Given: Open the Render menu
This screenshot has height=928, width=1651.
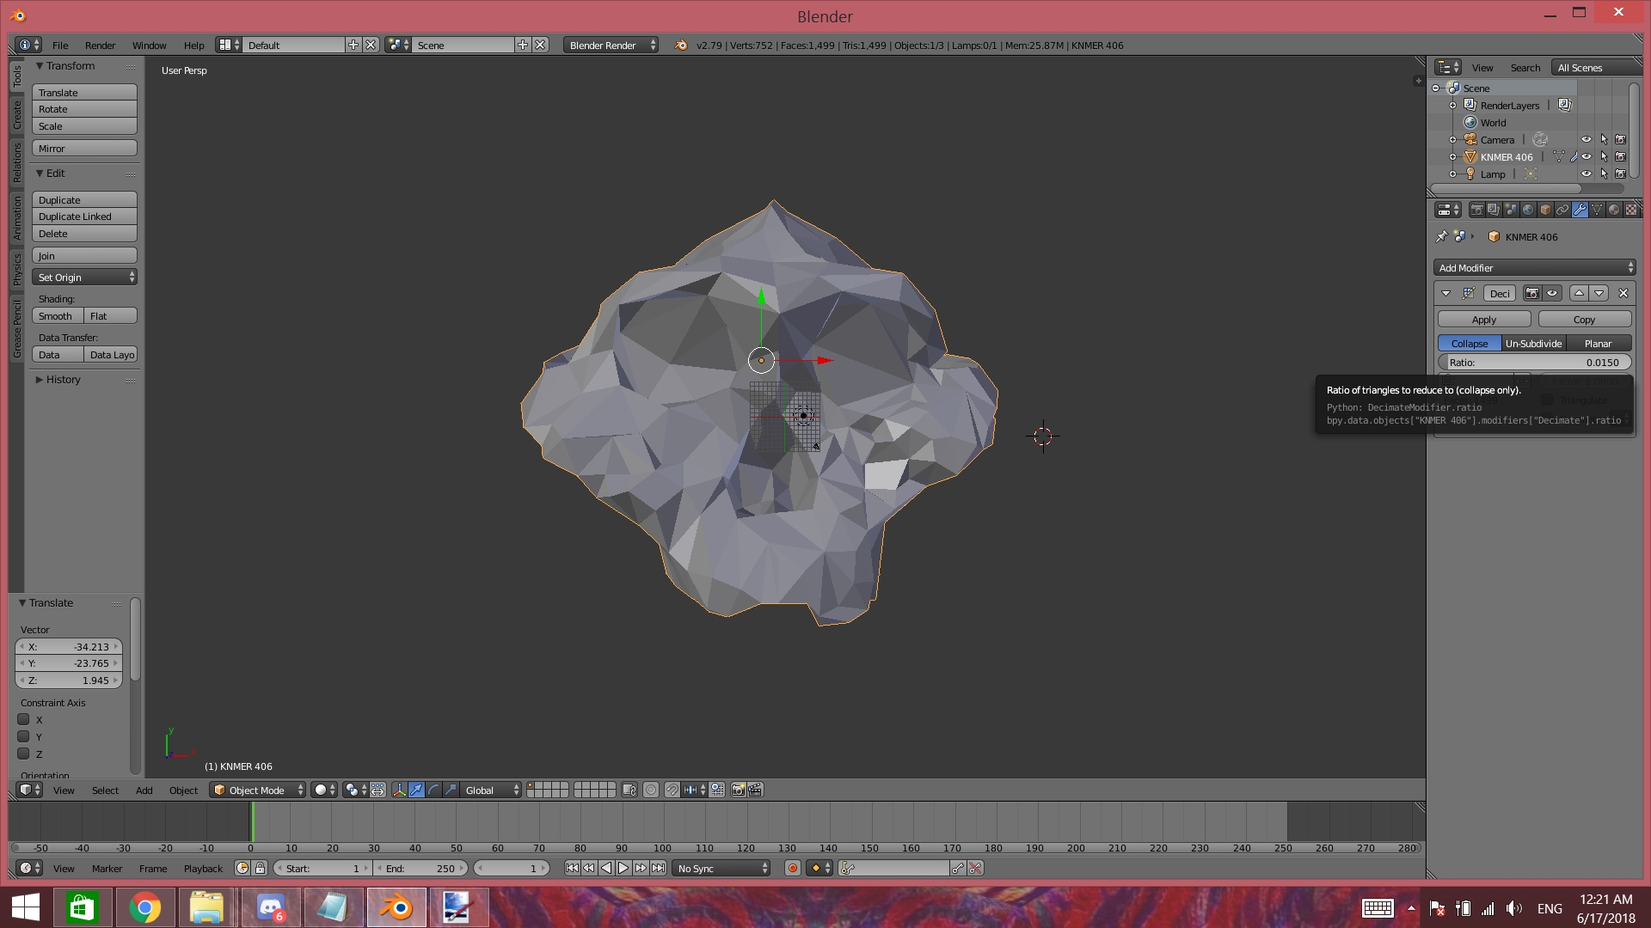Looking at the screenshot, I should [x=100, y=45].
